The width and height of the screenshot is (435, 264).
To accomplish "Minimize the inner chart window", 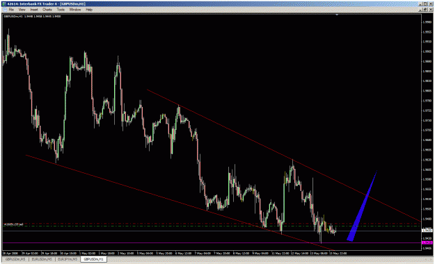I will coord(421,10).
